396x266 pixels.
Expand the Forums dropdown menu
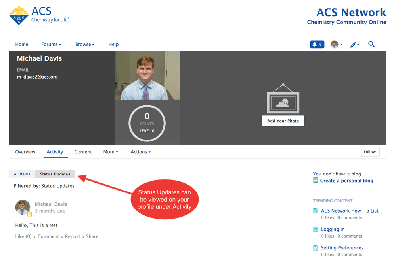tap(51, 45)
